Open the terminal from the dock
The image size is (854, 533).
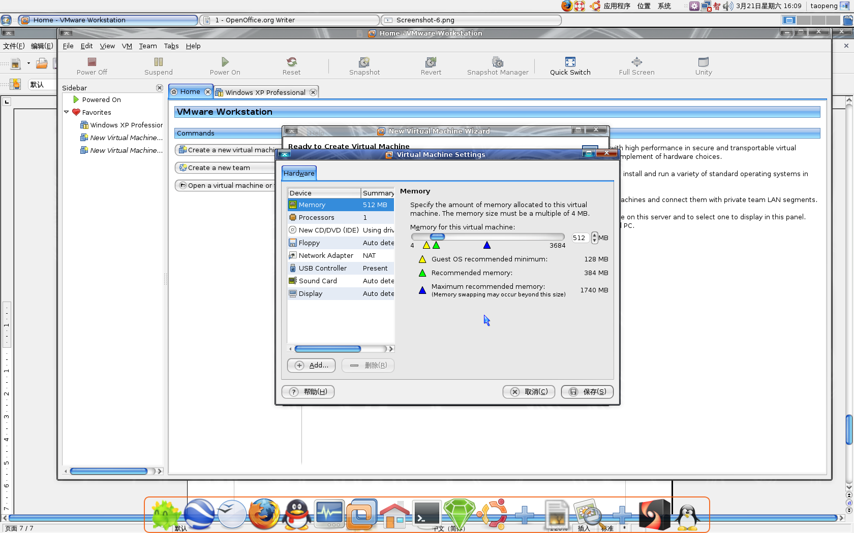pyautogui.click(x=426, y=514)
